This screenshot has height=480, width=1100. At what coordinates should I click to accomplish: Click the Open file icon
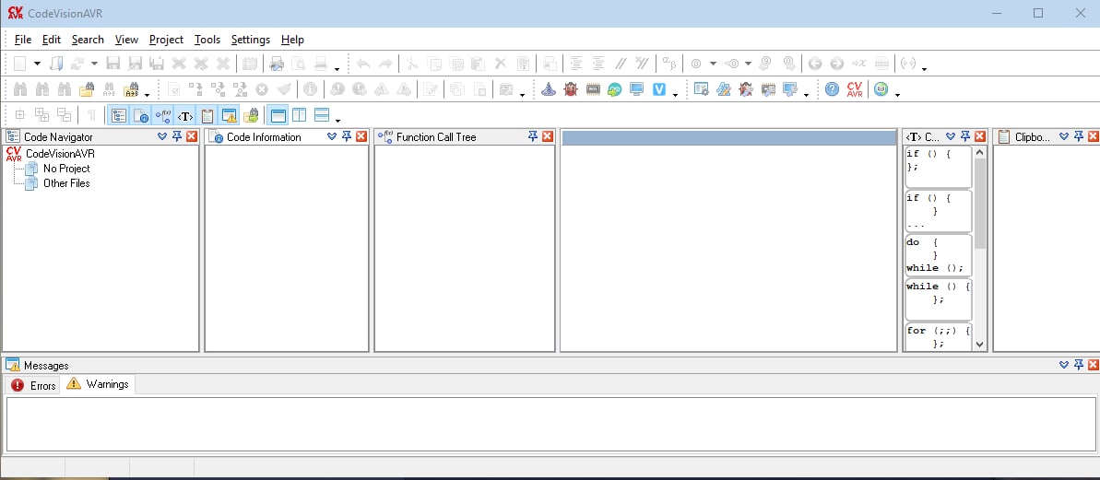point(57,64)
